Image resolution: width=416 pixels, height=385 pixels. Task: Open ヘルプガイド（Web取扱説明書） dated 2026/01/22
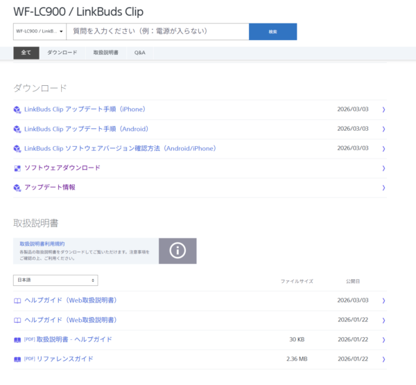pos(71,320)
